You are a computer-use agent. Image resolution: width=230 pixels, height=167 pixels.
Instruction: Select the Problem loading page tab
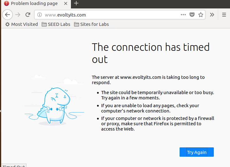36,4
